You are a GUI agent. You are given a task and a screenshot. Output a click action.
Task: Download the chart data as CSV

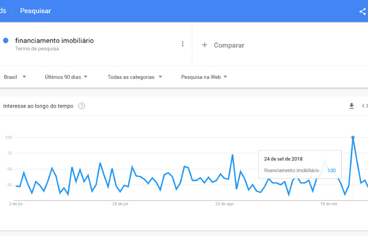[x=351, y=106]
